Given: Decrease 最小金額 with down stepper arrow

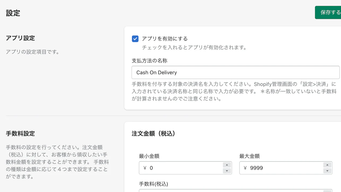Looking at the screenshot, I should pos(227,171).
